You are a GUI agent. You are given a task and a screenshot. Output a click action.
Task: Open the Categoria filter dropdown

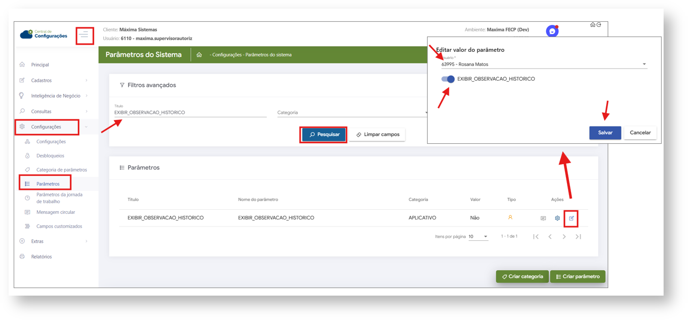[x=352, y=113]
